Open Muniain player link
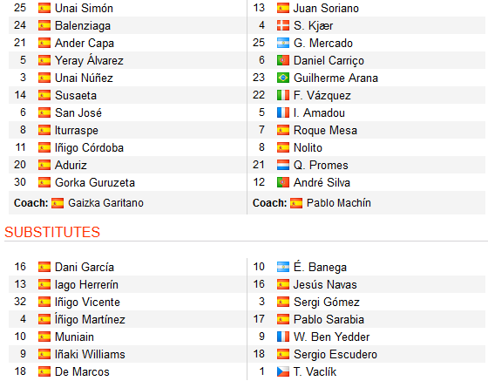Image resolution: width=488 pixels, height=381 pixels. point(74,337)
